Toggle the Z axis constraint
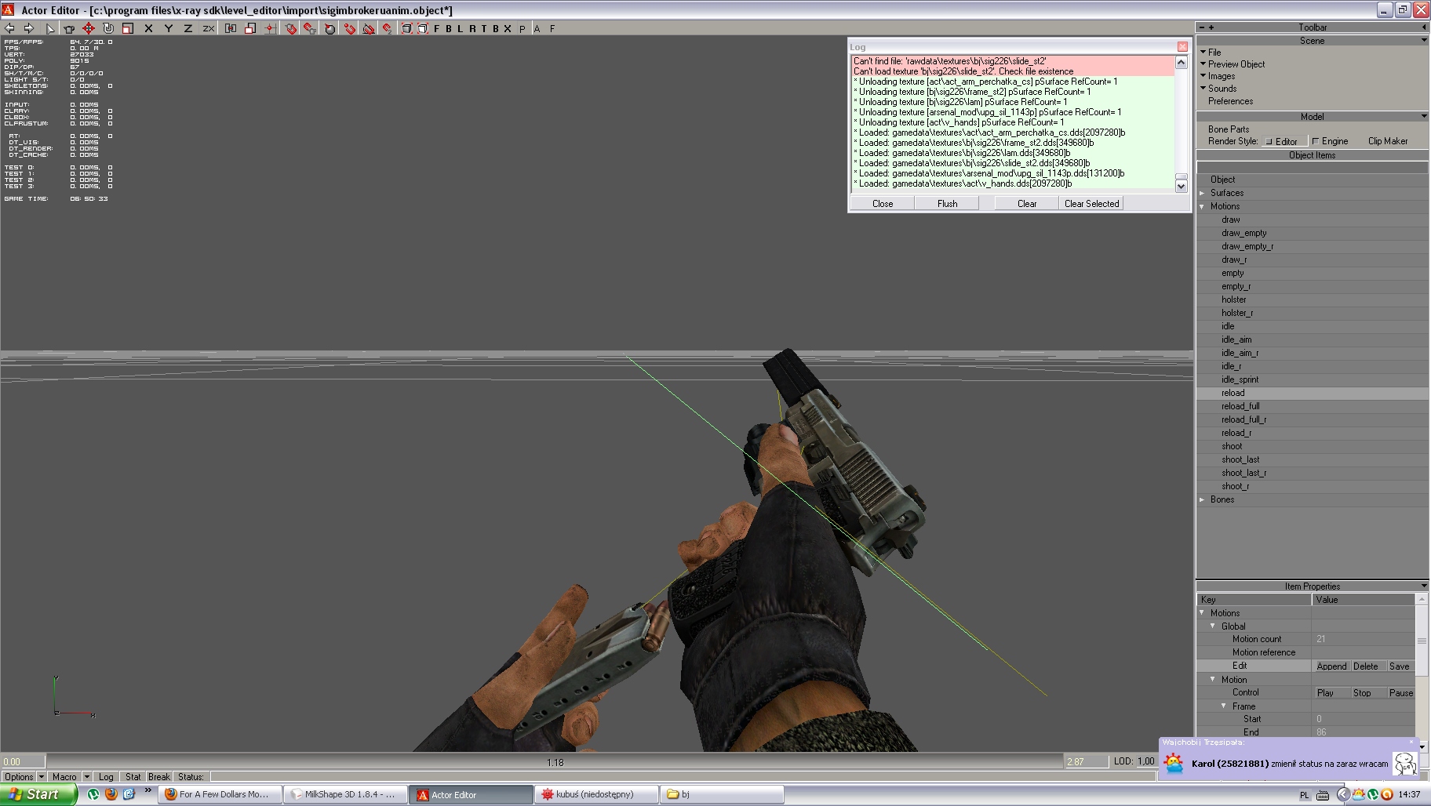This screenshot has width=1431, height=806. pos(188,28)
